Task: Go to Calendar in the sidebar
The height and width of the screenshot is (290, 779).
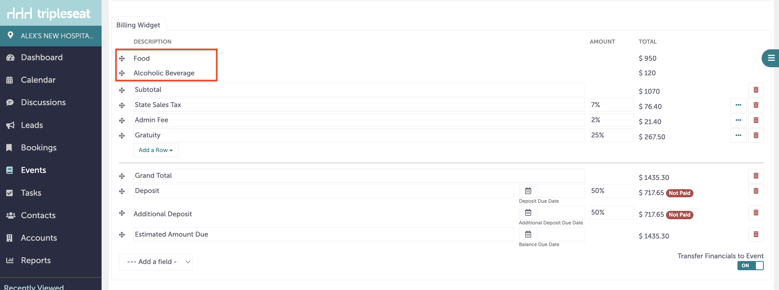Action: click(38, 80)
